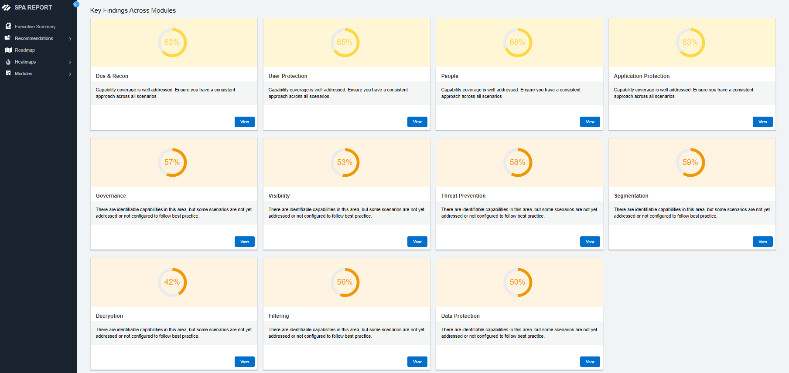
Task: Open View for the Application Protection card
Action: (x=762, y=122)
